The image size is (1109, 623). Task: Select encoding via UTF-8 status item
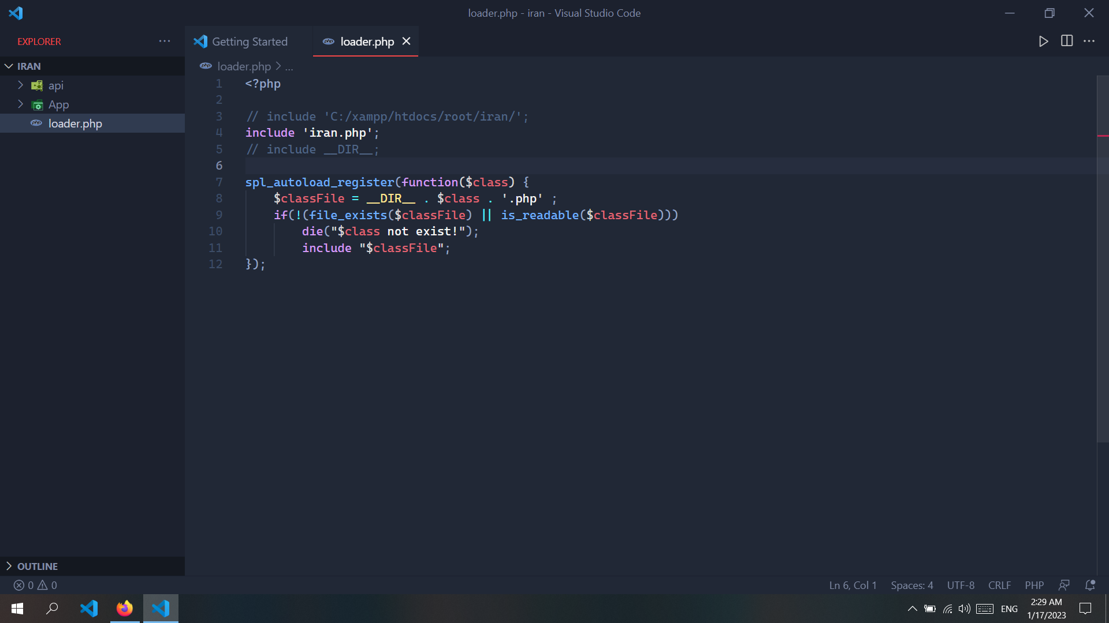pyautogui.click(x=961, y=585)
